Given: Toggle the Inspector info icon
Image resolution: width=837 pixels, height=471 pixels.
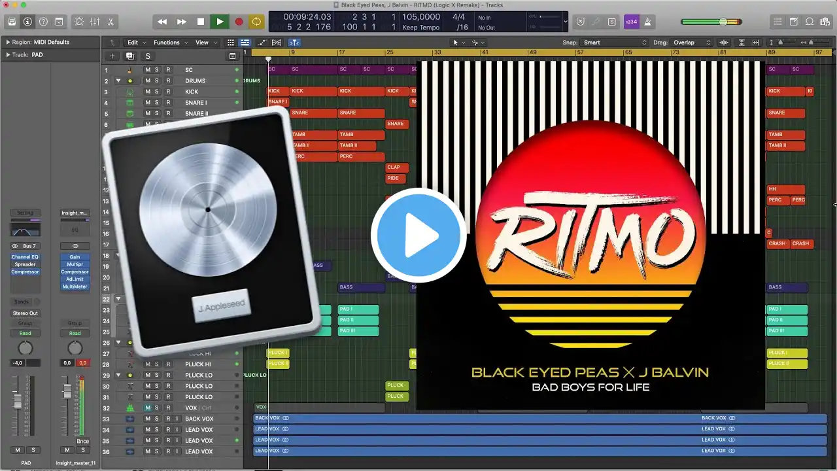Looking at the screenshot, I should (x=27, y=22).
